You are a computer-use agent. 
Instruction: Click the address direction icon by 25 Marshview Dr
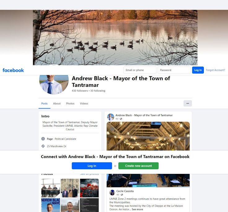[43, 146]
